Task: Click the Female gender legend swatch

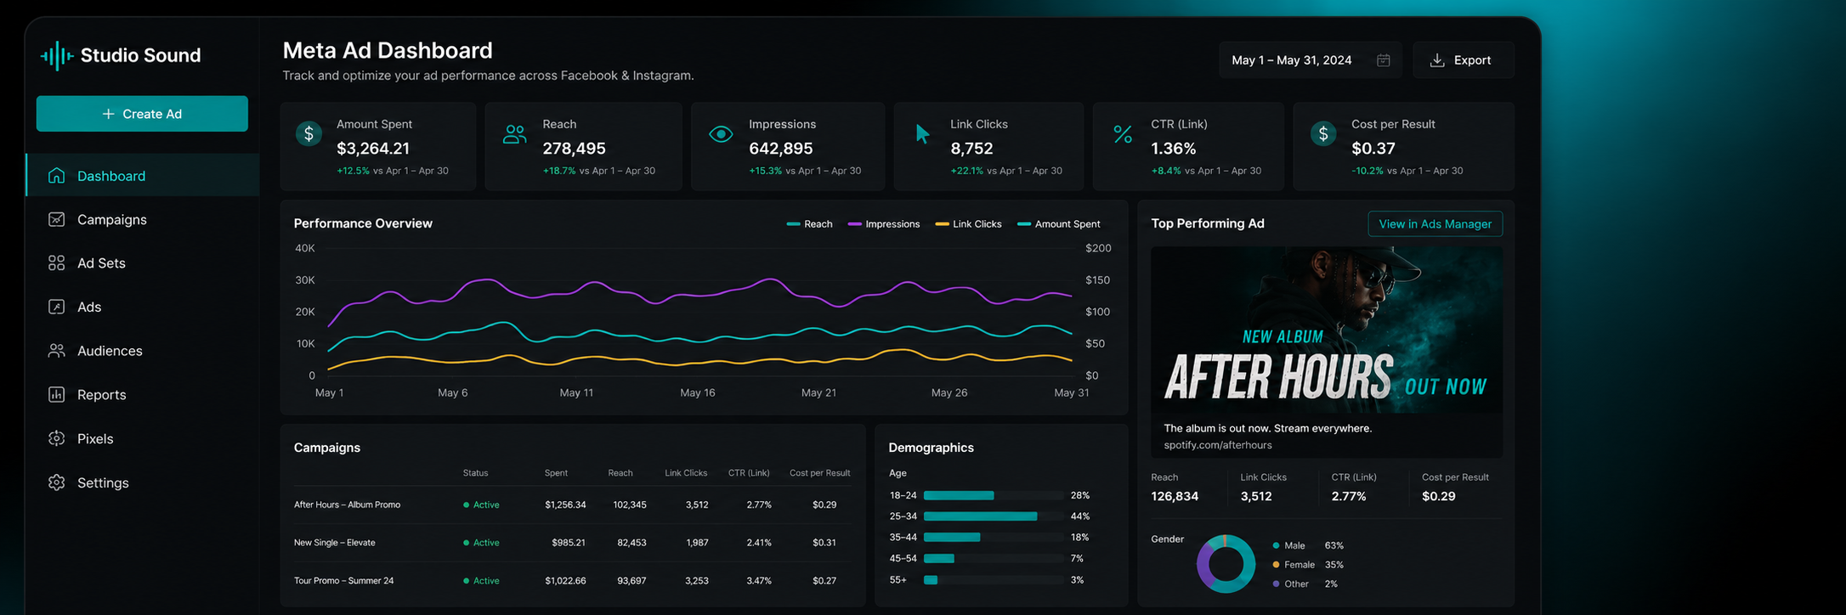Action: pos(1276,565)
